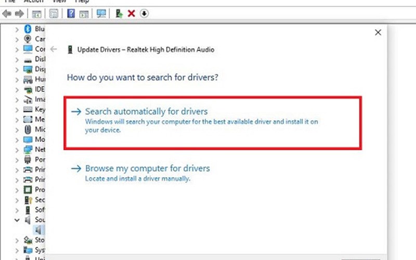
Task: Select the IDE controllers icon in the tree
Action: [28, 89]
